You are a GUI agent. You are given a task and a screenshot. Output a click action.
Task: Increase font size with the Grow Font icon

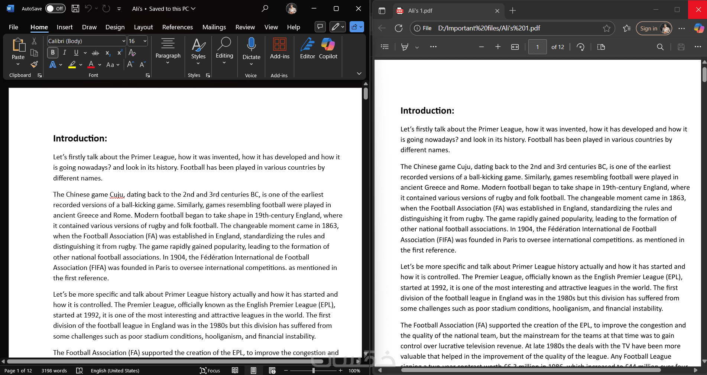[x=130, y=65]
